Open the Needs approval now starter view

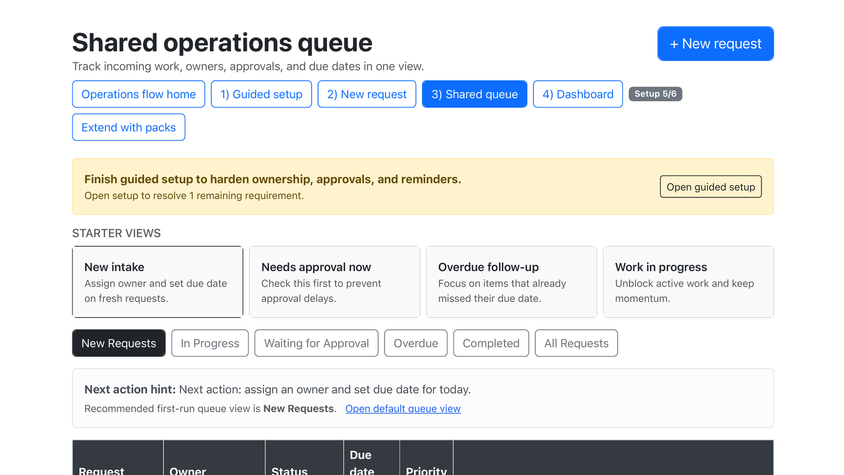coord(334,282)
